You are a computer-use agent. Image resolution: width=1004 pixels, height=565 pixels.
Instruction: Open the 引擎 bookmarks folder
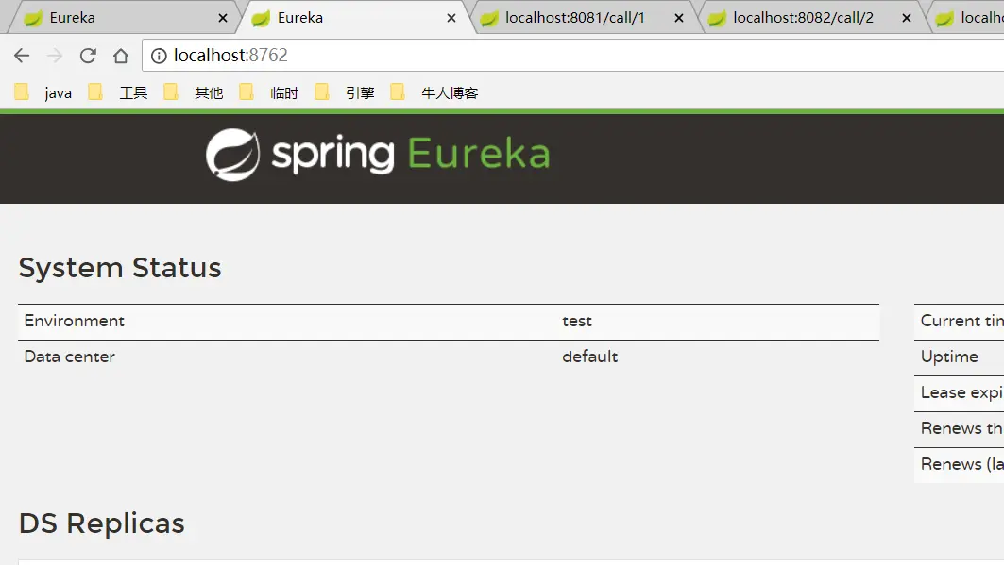pos(344,92)
